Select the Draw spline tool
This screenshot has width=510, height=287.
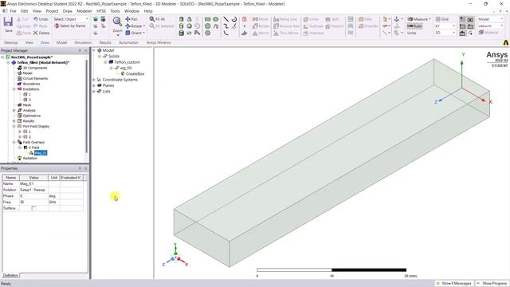click(x=226, y=26)
